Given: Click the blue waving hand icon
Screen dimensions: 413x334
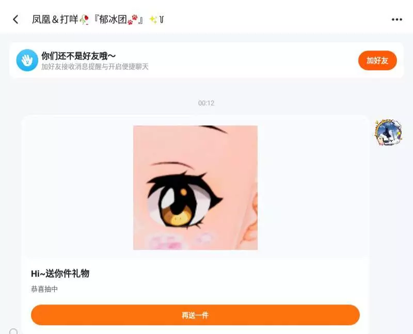Looking at the screenshot, I should coord(27,60).
